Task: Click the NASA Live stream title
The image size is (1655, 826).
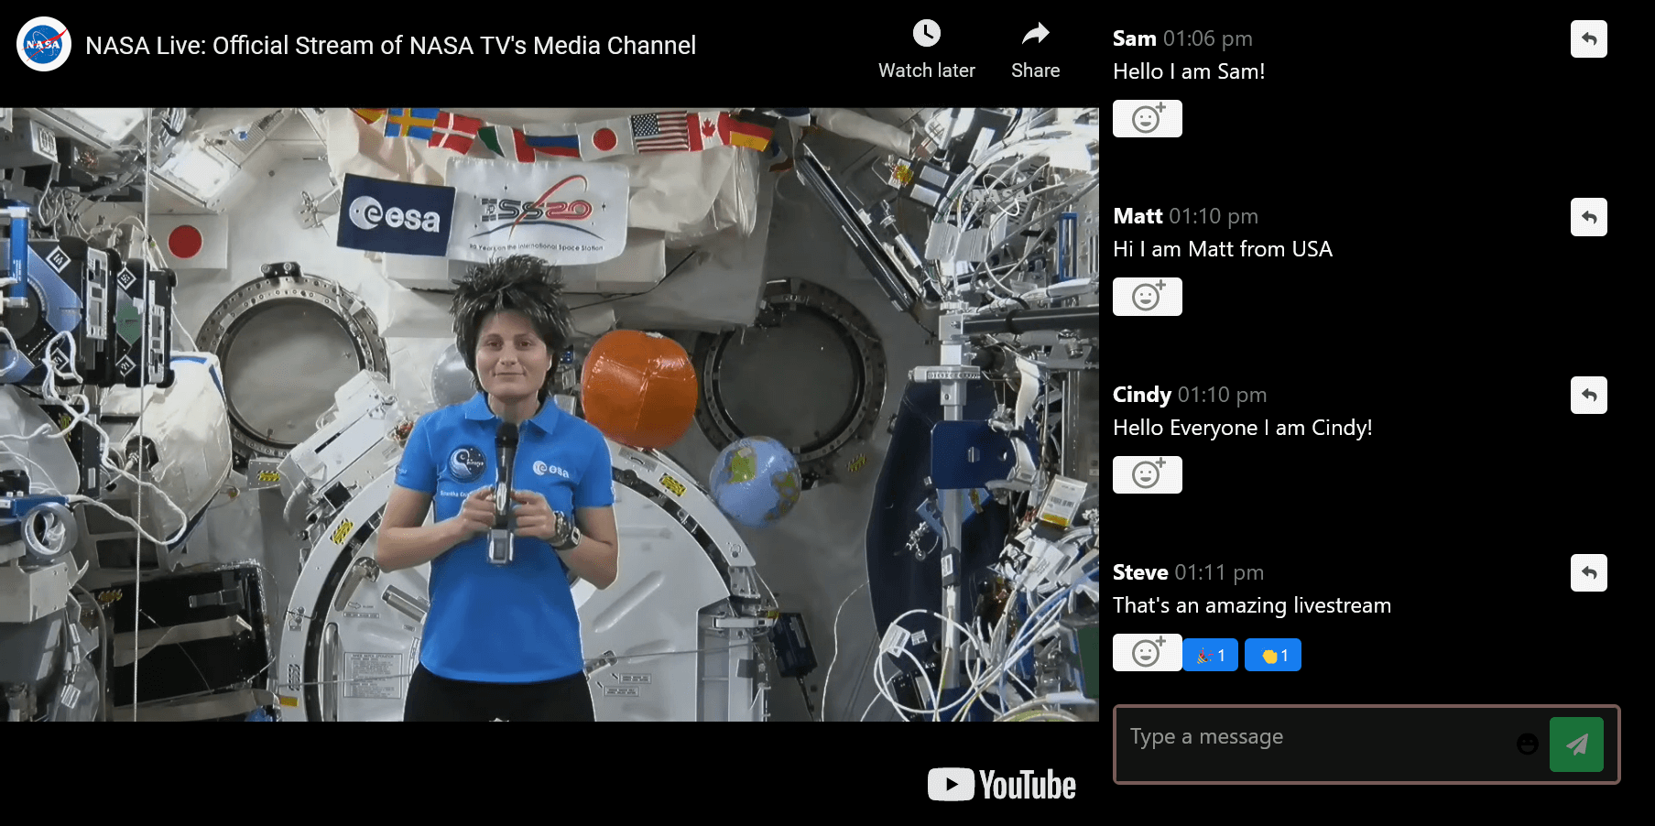Action: [x=390, y=46]
